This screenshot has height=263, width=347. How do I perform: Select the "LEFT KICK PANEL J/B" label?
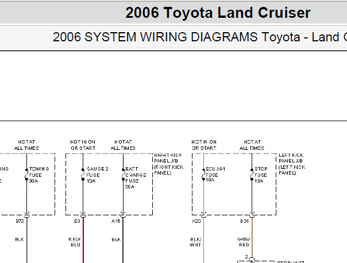[x=292, y=164]
